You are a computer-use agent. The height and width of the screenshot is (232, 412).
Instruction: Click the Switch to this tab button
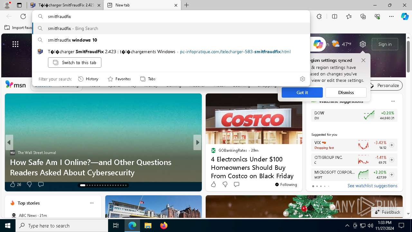[75, 63]
